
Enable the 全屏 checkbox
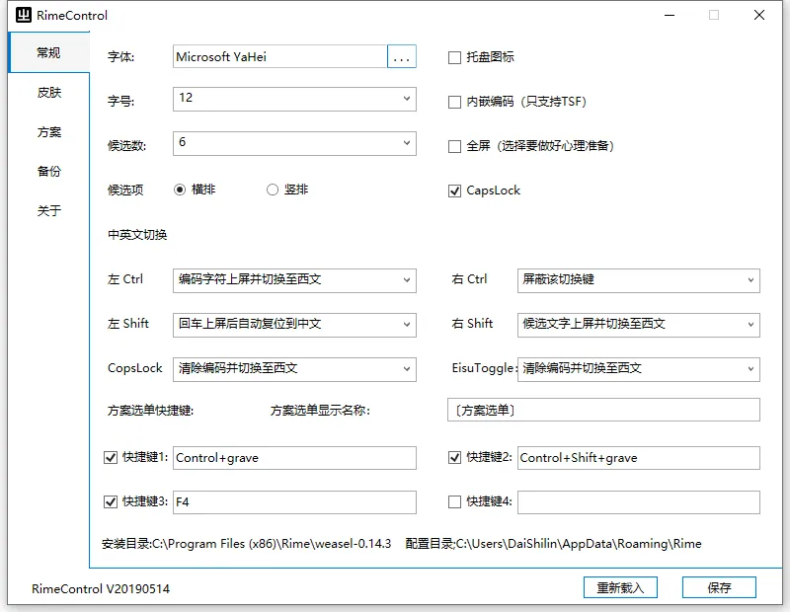point(455,146)
